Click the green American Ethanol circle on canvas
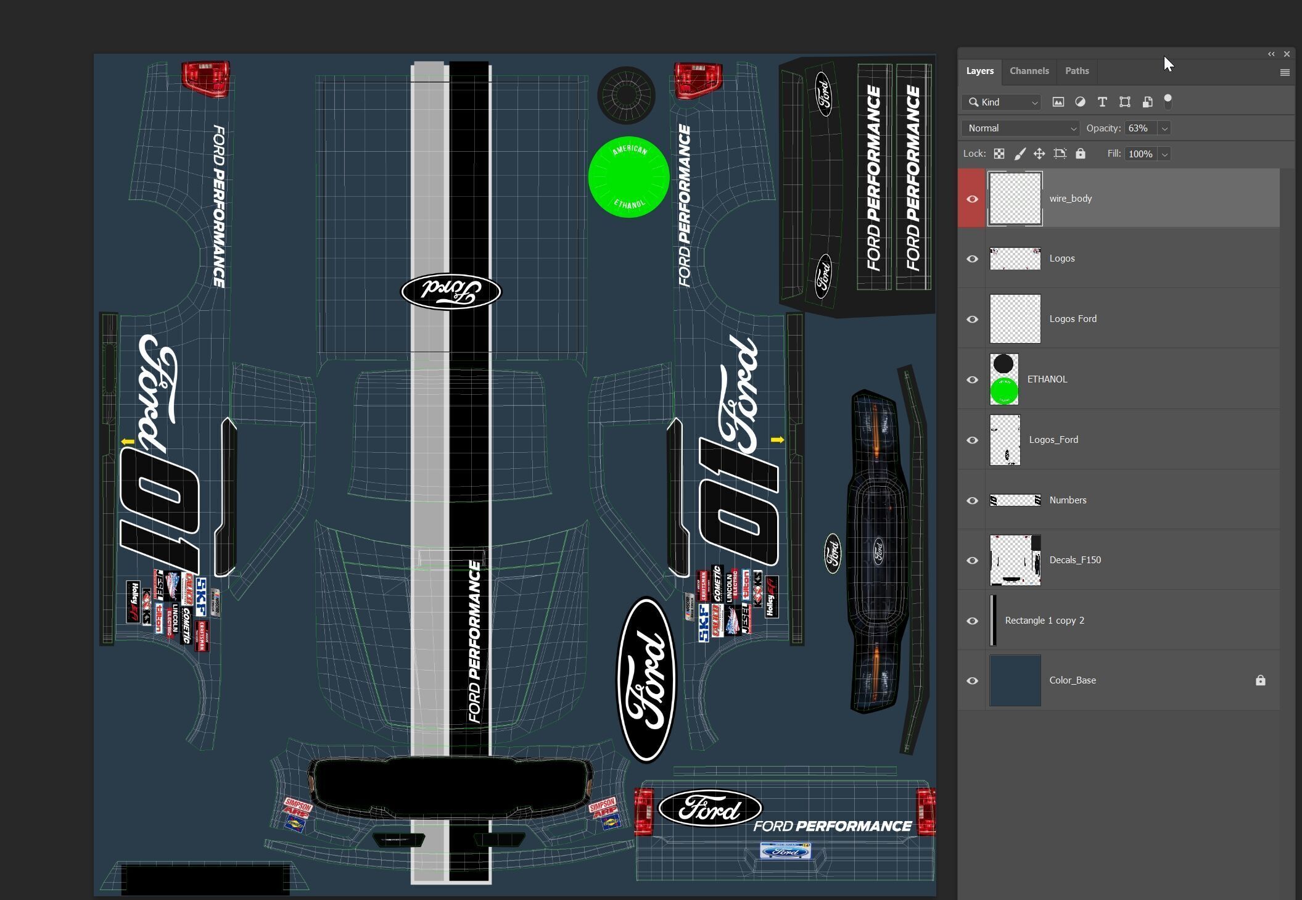 pos(628,177)
